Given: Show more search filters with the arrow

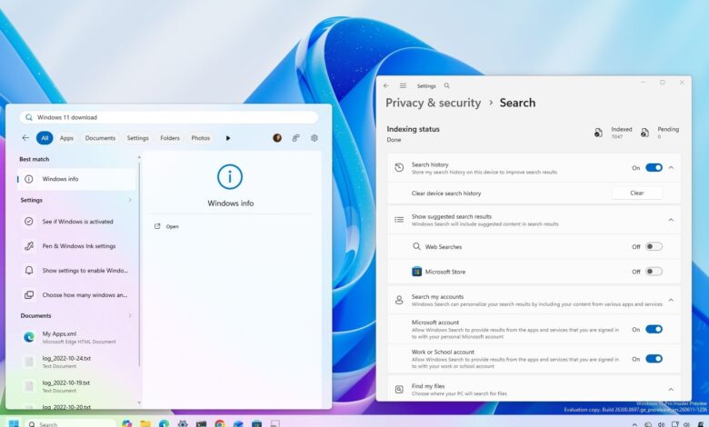Looking at the screenshot, I should (228, 138).
